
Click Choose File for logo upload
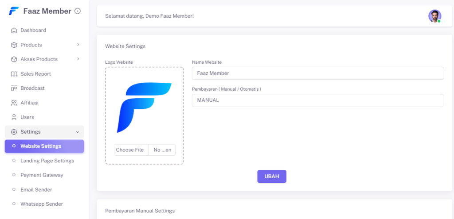(130, 150)
